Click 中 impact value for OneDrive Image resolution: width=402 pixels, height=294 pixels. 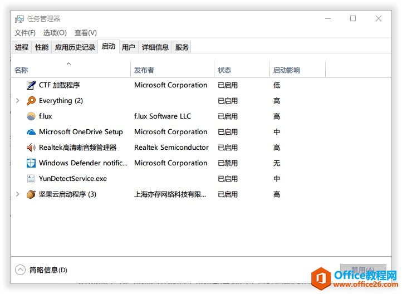pyautogui.click(x=277, y=132)
